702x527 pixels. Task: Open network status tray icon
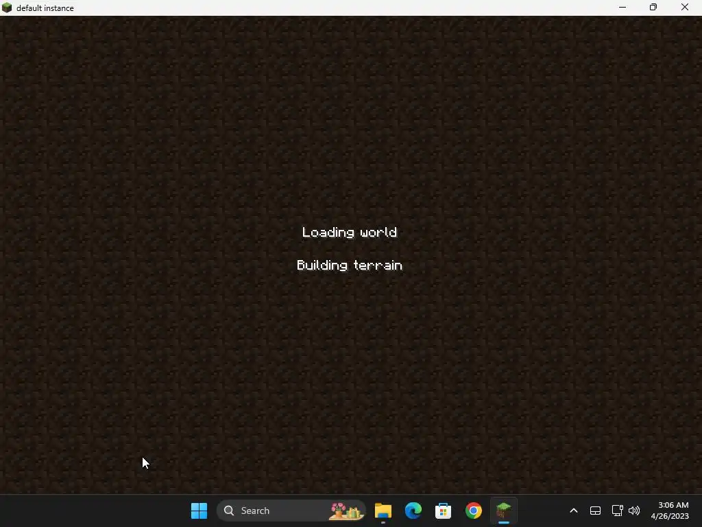coord(617,511)
